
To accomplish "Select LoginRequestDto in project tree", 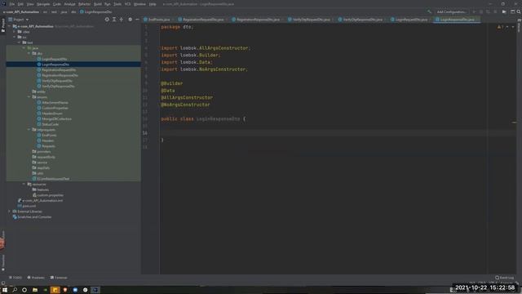I will click(x=55, y=59).
